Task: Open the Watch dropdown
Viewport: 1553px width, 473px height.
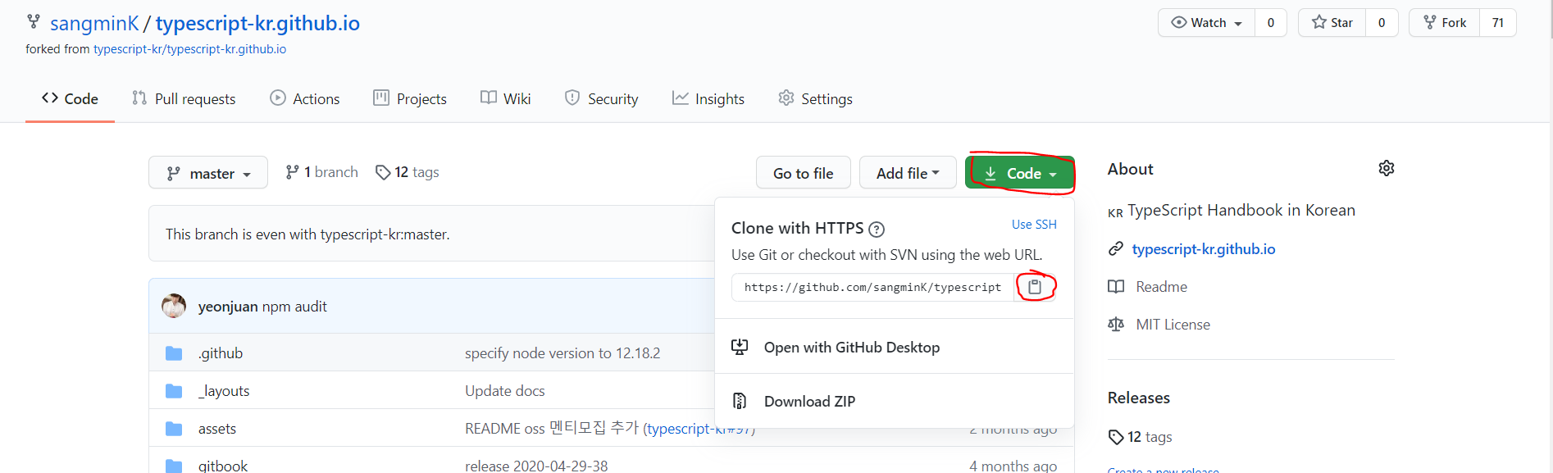Action: (x=1206, y=23)
